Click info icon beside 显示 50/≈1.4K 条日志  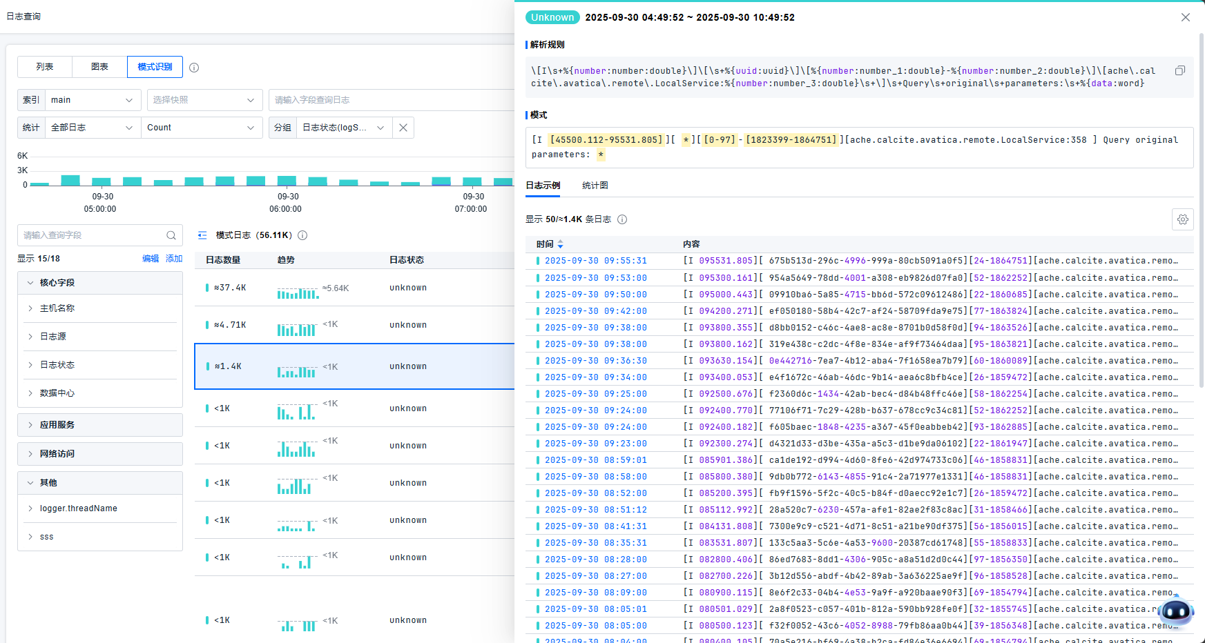tap(622, 219)
